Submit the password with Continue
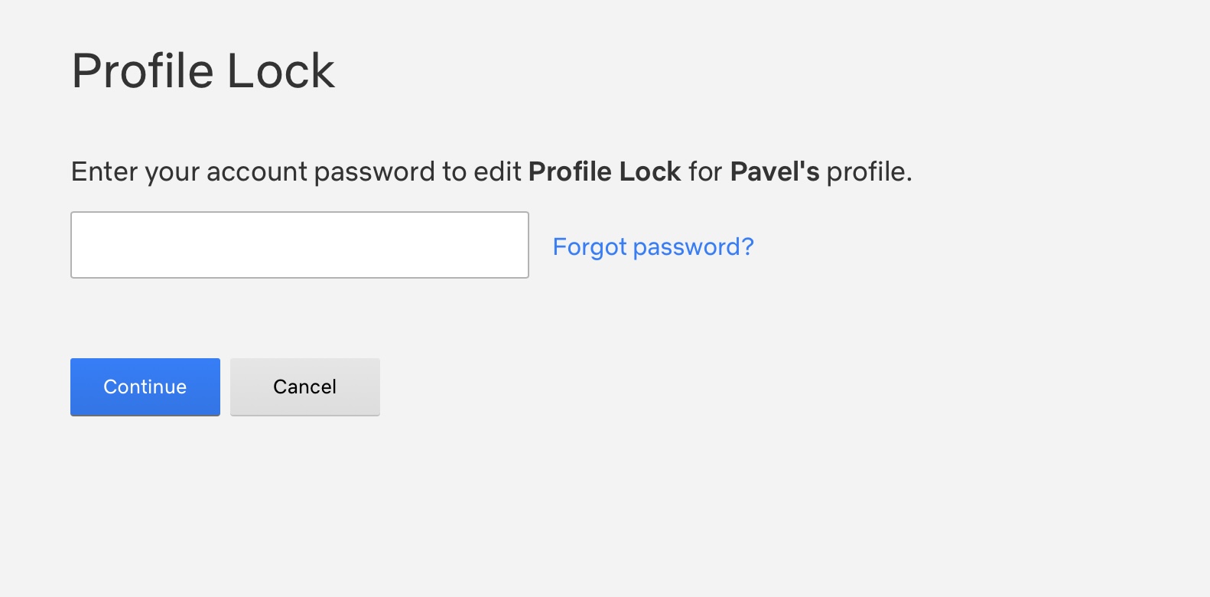 [145, 387]
